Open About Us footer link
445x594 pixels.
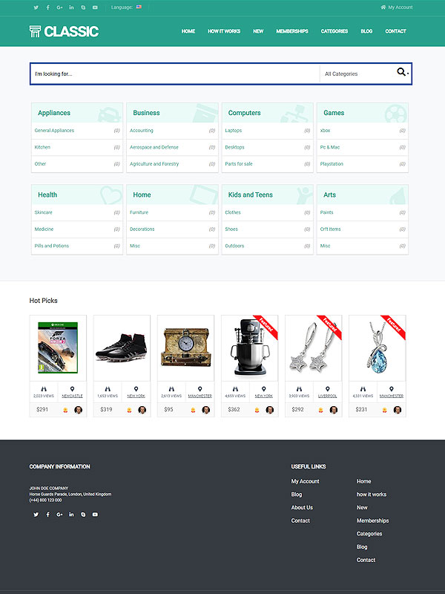302,507
